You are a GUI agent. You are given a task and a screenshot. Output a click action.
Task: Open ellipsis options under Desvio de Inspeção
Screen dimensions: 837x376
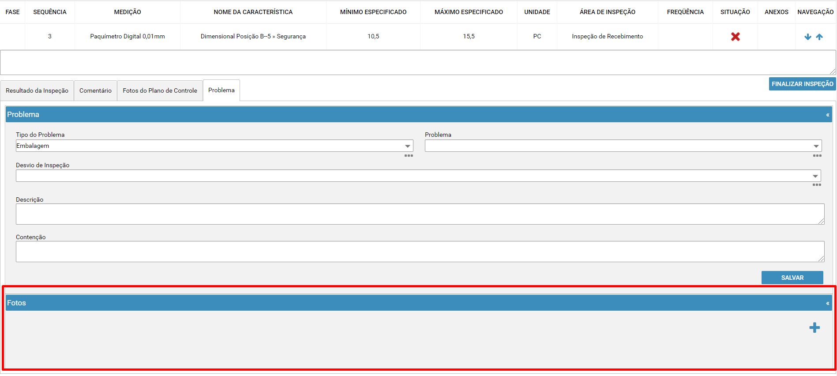click(x=817, y=185)
